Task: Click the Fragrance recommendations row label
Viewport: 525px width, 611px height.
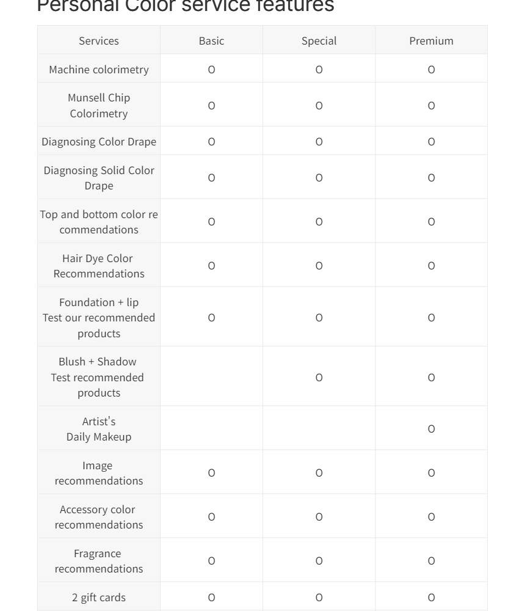Action: (x=99, y=561)
